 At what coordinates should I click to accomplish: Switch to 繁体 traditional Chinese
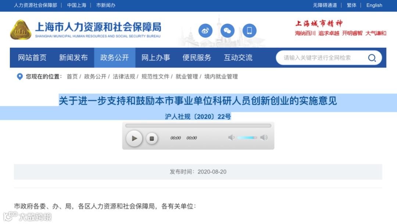(x=351, y=5)
